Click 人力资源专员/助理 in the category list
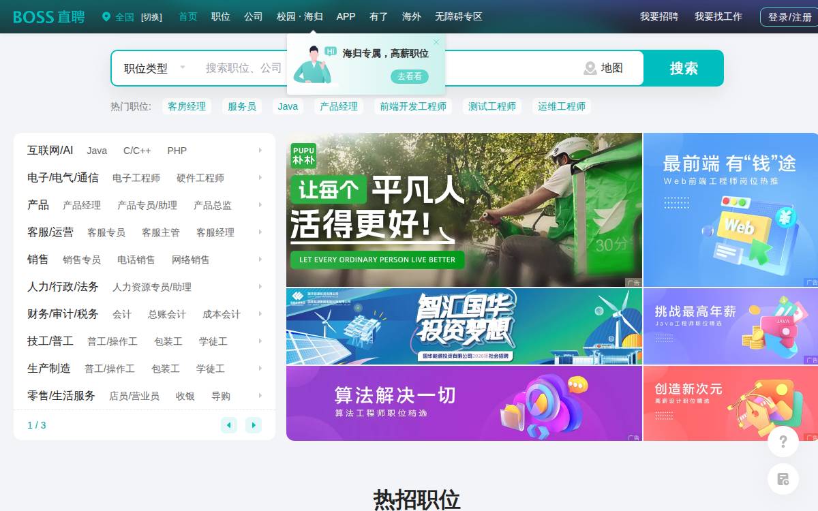Screen dimensions: 818x511 click(152, 287)
